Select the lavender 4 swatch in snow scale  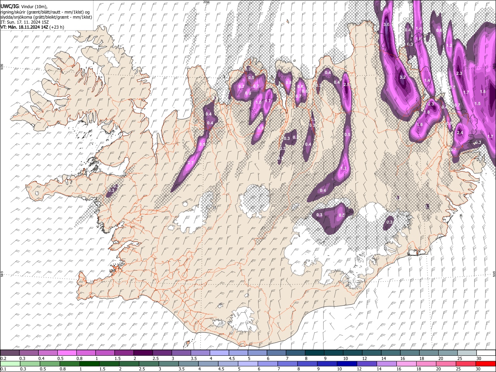pos(219,353)
